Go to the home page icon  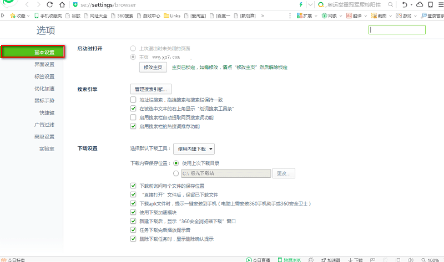coord(62,4)
